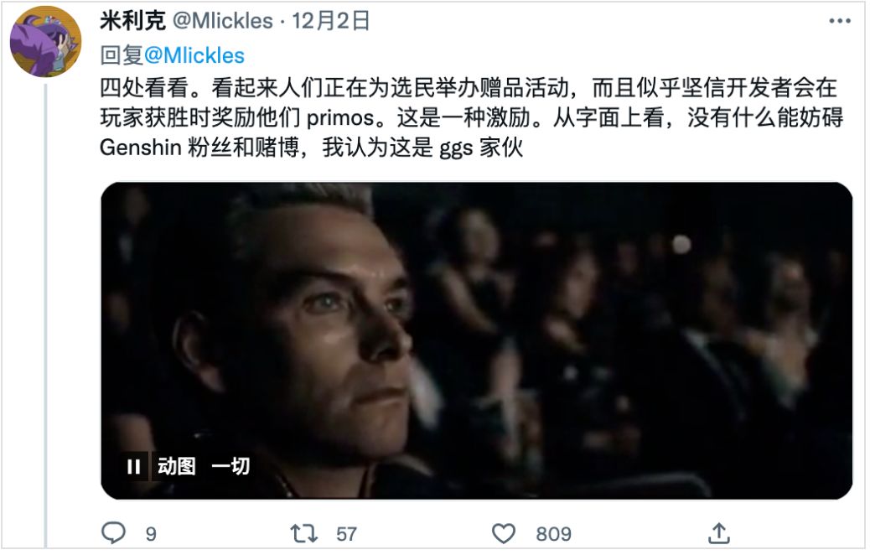
Task: Open the GIF of the man in theater
Action: point(476,340)
